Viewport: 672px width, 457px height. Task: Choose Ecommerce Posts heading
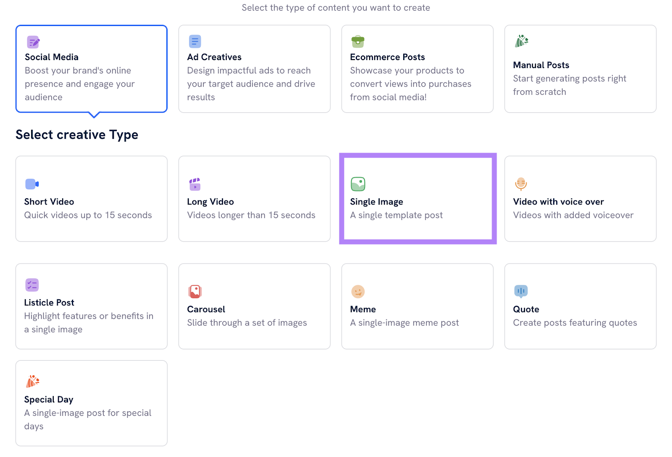387,57
